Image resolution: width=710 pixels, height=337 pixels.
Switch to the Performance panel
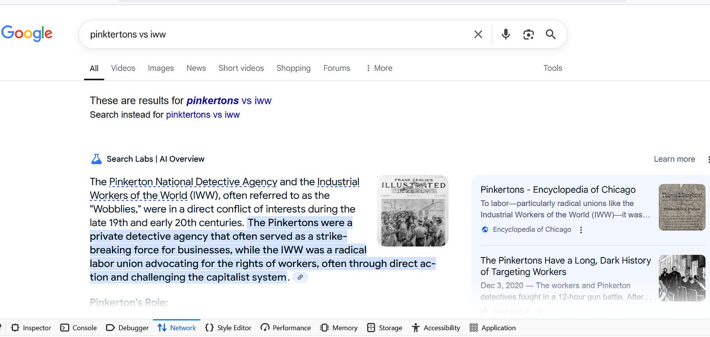(286, 328)
